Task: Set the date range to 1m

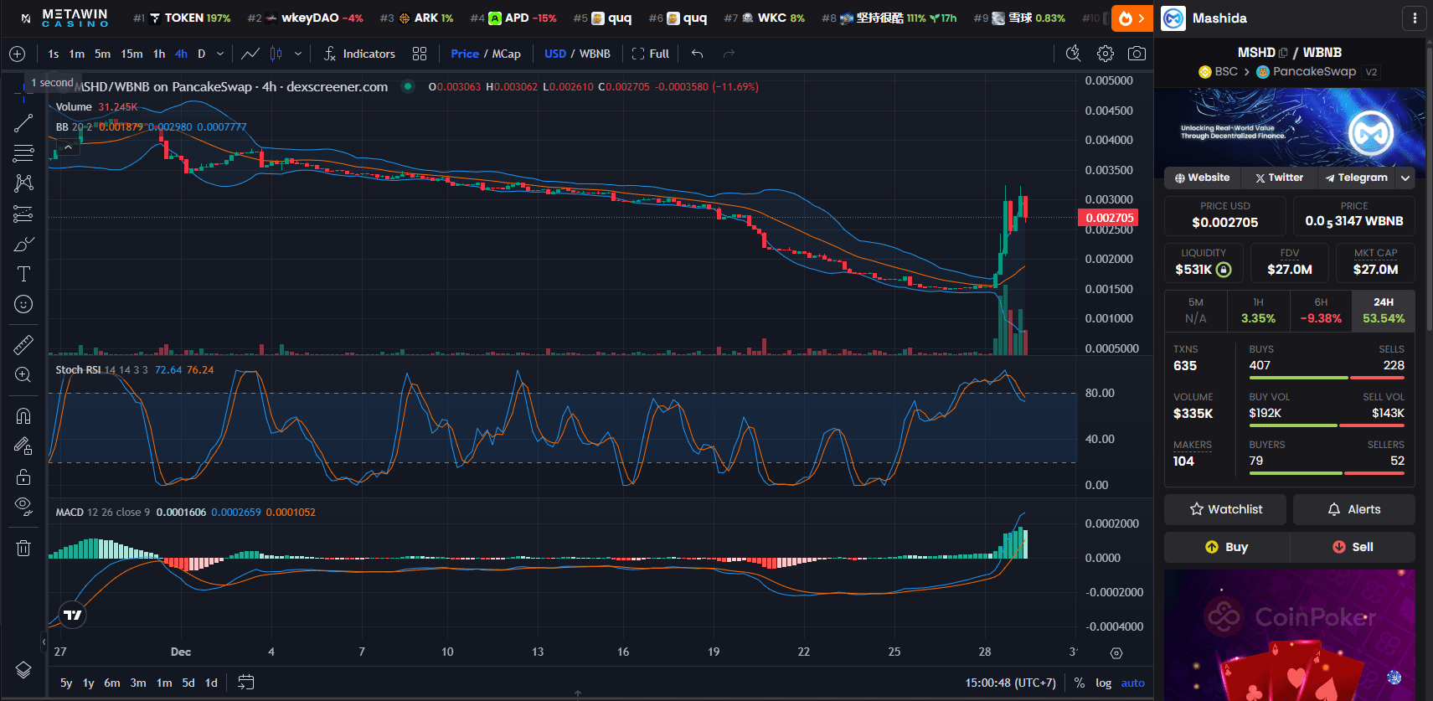Action: point(164,683)
